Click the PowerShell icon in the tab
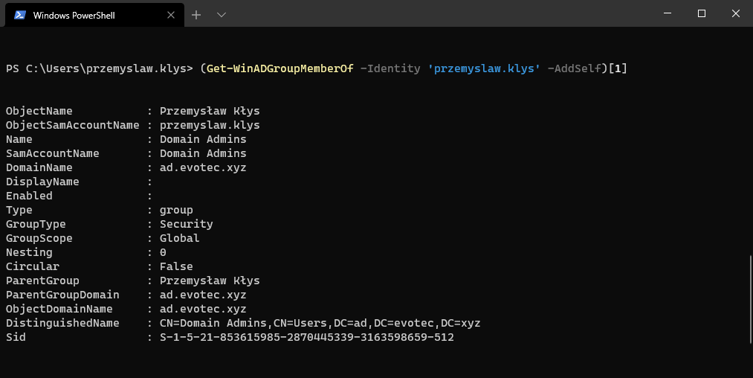 [19, 15]
